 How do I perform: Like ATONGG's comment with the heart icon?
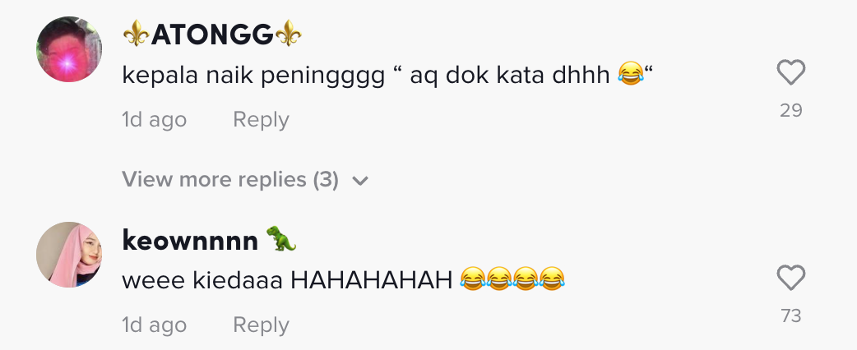(790, 75)
